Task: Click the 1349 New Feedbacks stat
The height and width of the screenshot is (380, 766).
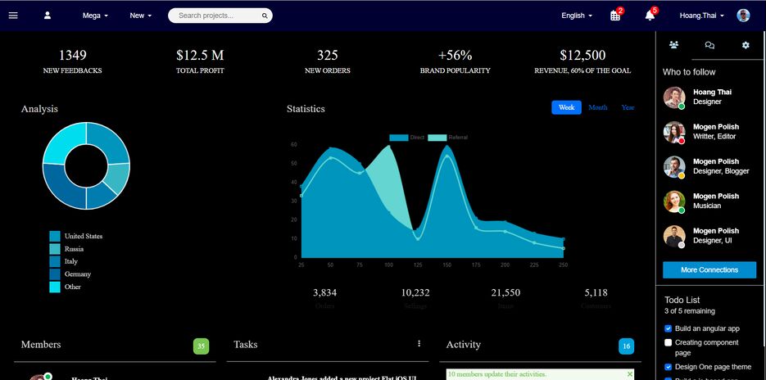Action: [x=72, y=61]
